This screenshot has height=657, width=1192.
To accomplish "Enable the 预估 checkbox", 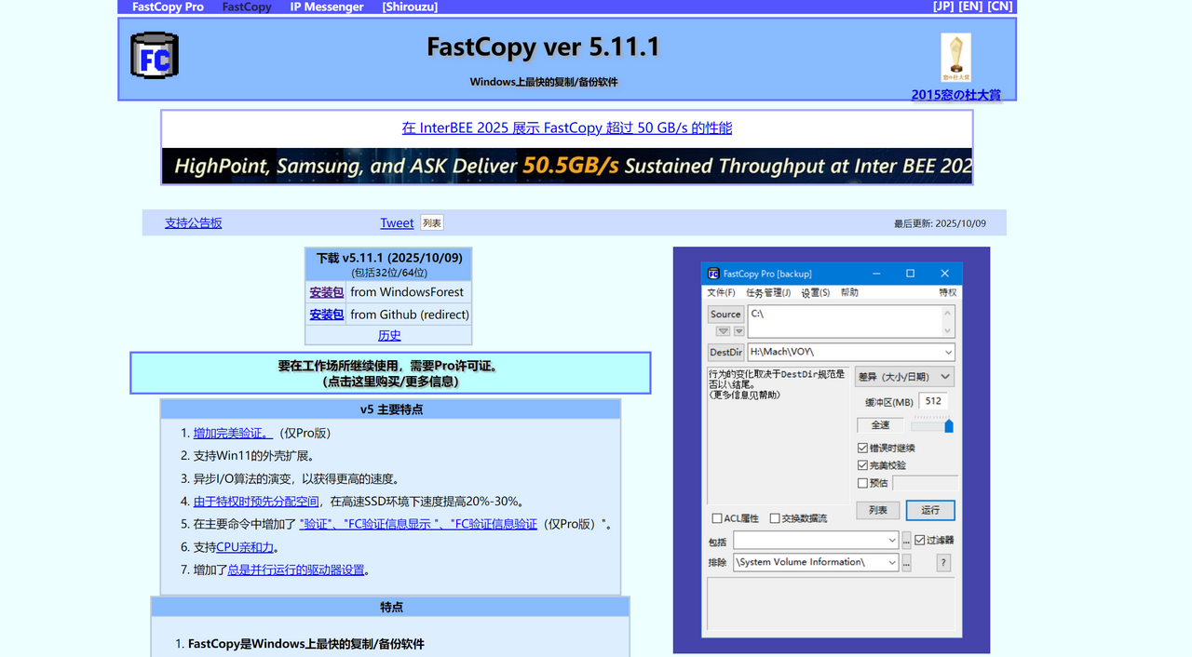I will pyautogui.click(x=862, y=482).
